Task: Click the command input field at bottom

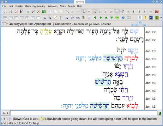Action: pos(84,113)
